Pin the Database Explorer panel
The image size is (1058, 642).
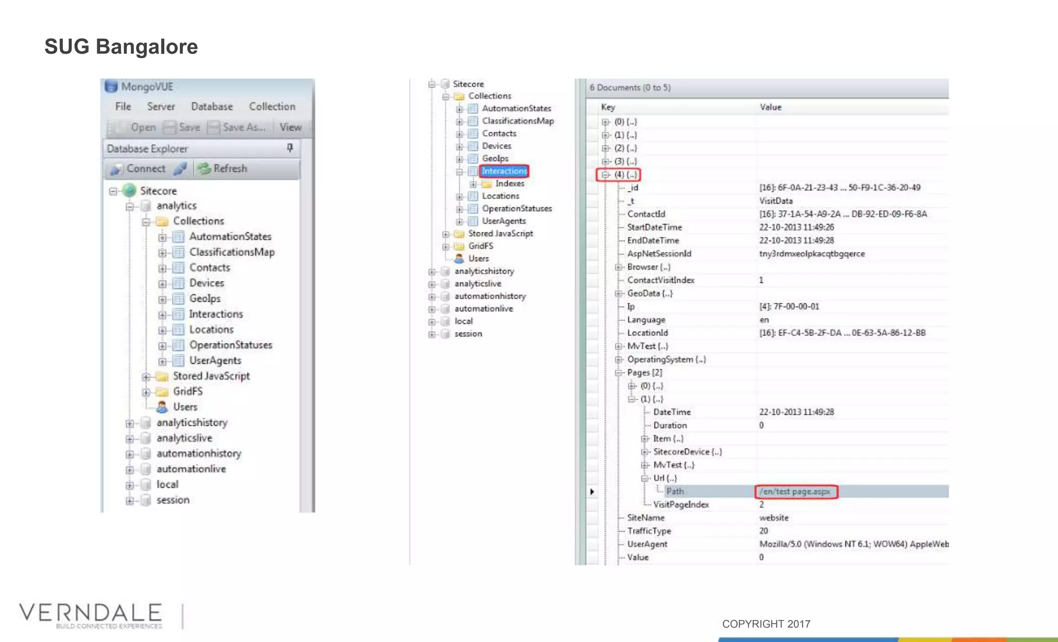point(290,148)
